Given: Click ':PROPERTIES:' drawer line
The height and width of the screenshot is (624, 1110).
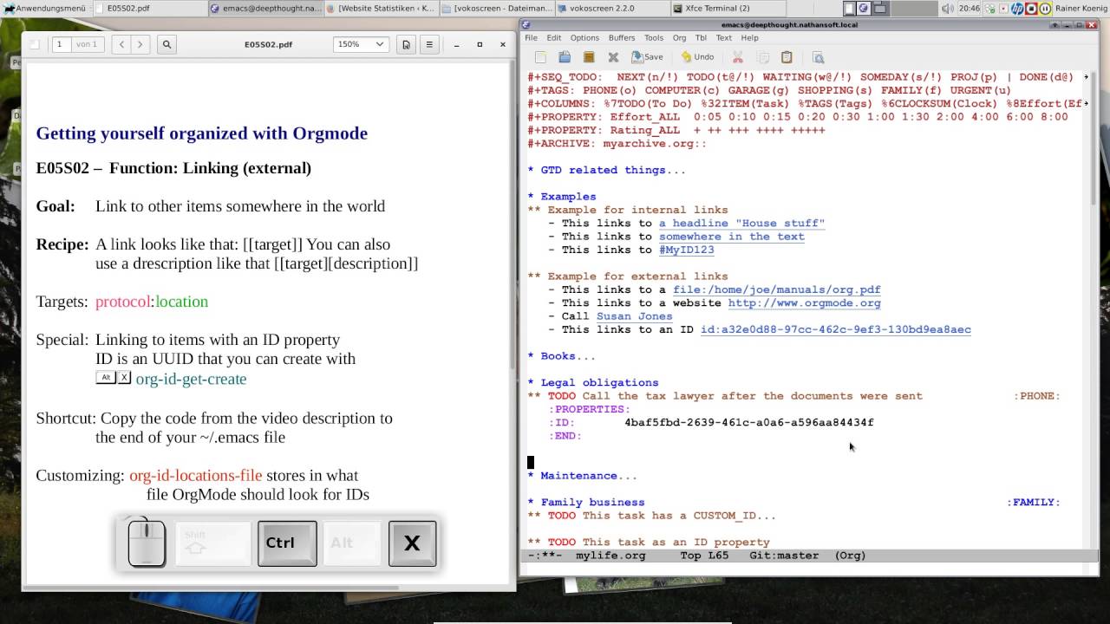Looking at the screenshot, I should (x=590, y=409).
